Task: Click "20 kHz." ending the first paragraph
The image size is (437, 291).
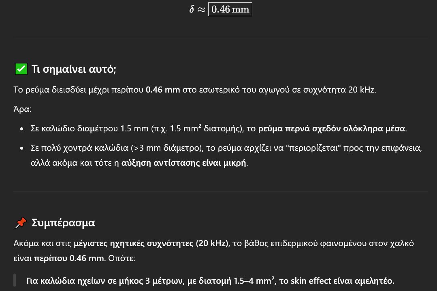Action: (x=362, y=90)
